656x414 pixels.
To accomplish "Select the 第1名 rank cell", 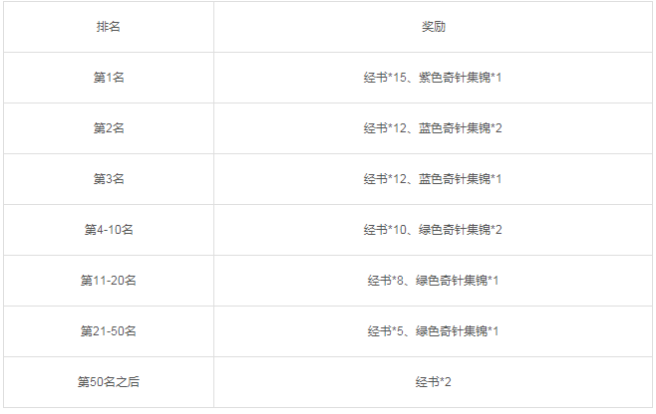I will (108, 78).
